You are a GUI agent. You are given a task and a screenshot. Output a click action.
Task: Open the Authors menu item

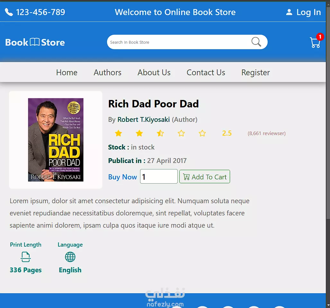click(108, 72)
